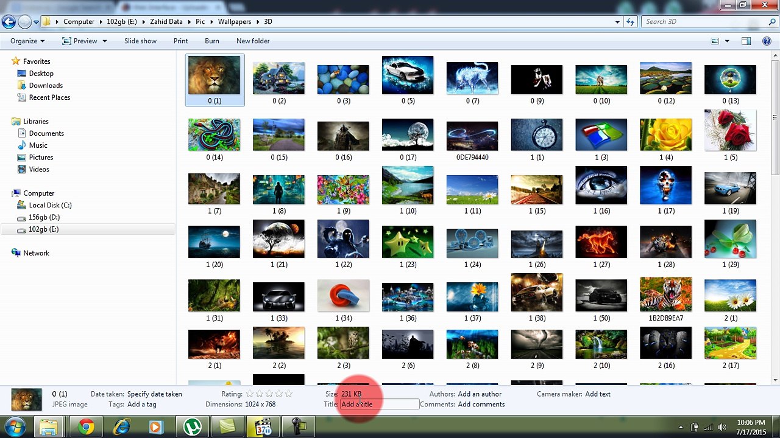
Task: Open Recent Places in navigation pane
Action: (x=49, y=97)
